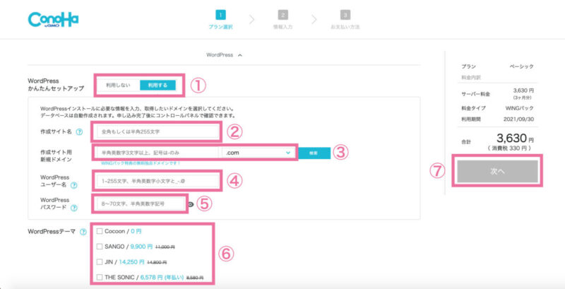Check the JIN theme checkbox
The height and width of the screenshot is (289, 565).
tap(100, 262)
